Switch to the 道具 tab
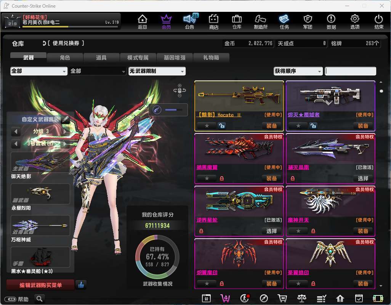 coord(101,57)
